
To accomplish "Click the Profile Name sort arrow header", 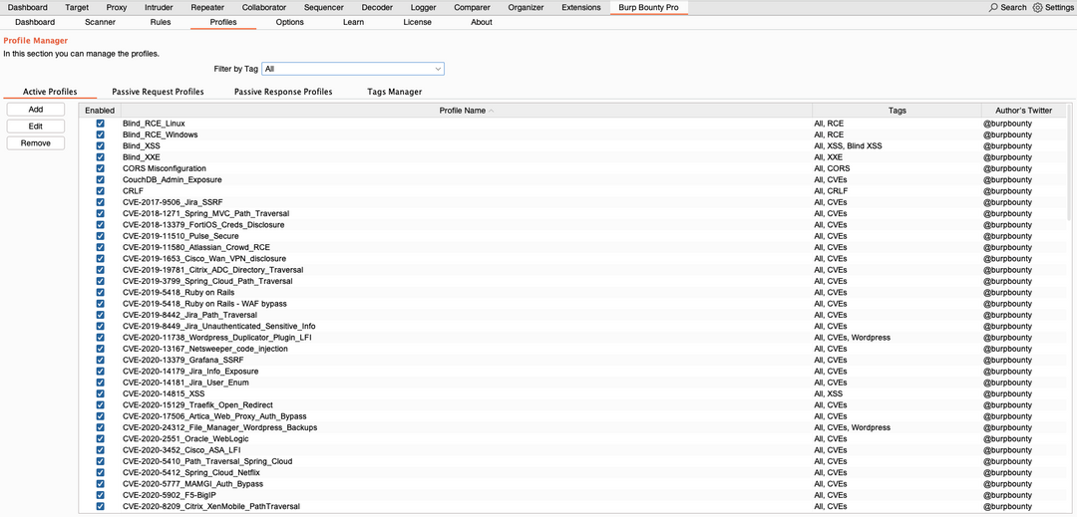I will click(x=466, y=111).
